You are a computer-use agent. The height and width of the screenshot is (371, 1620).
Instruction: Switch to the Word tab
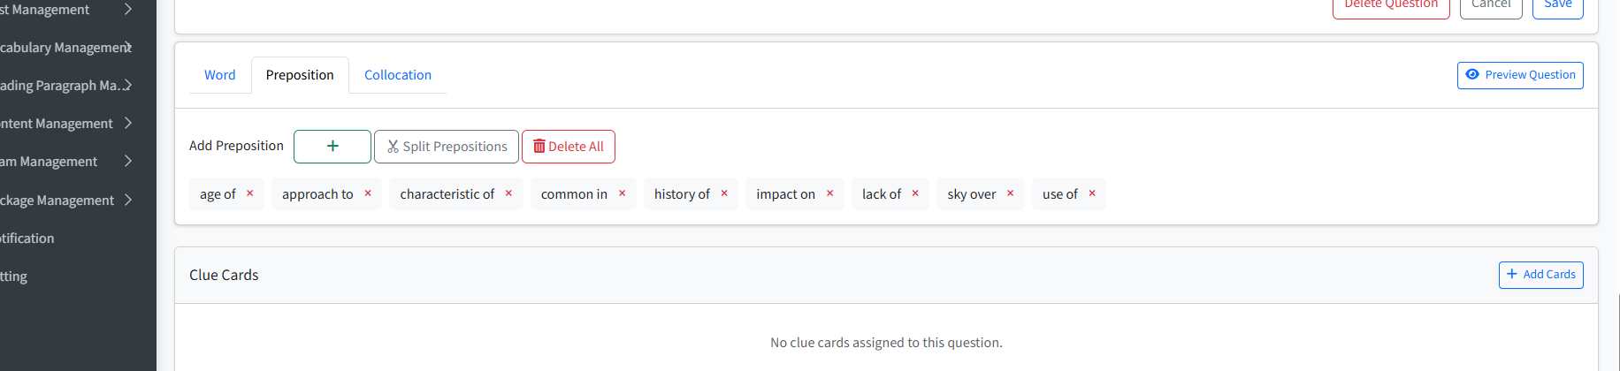[x=220, y=75]
